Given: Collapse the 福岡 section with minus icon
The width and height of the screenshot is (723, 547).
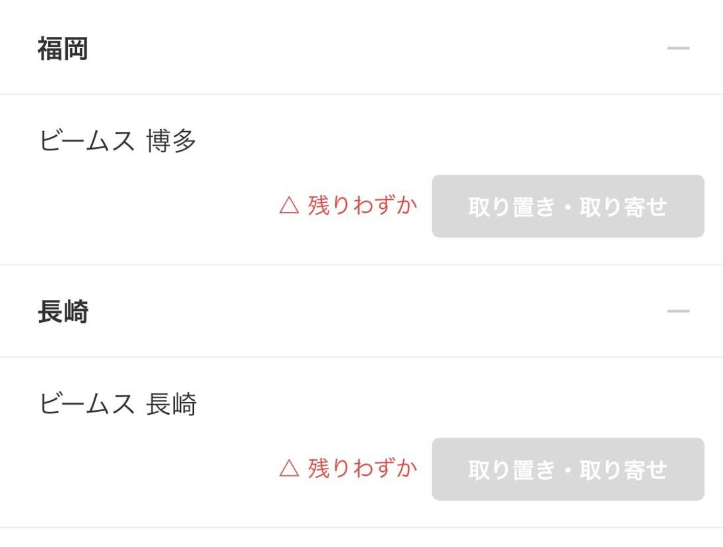Looking at the screenshot, I should (678, 48).
